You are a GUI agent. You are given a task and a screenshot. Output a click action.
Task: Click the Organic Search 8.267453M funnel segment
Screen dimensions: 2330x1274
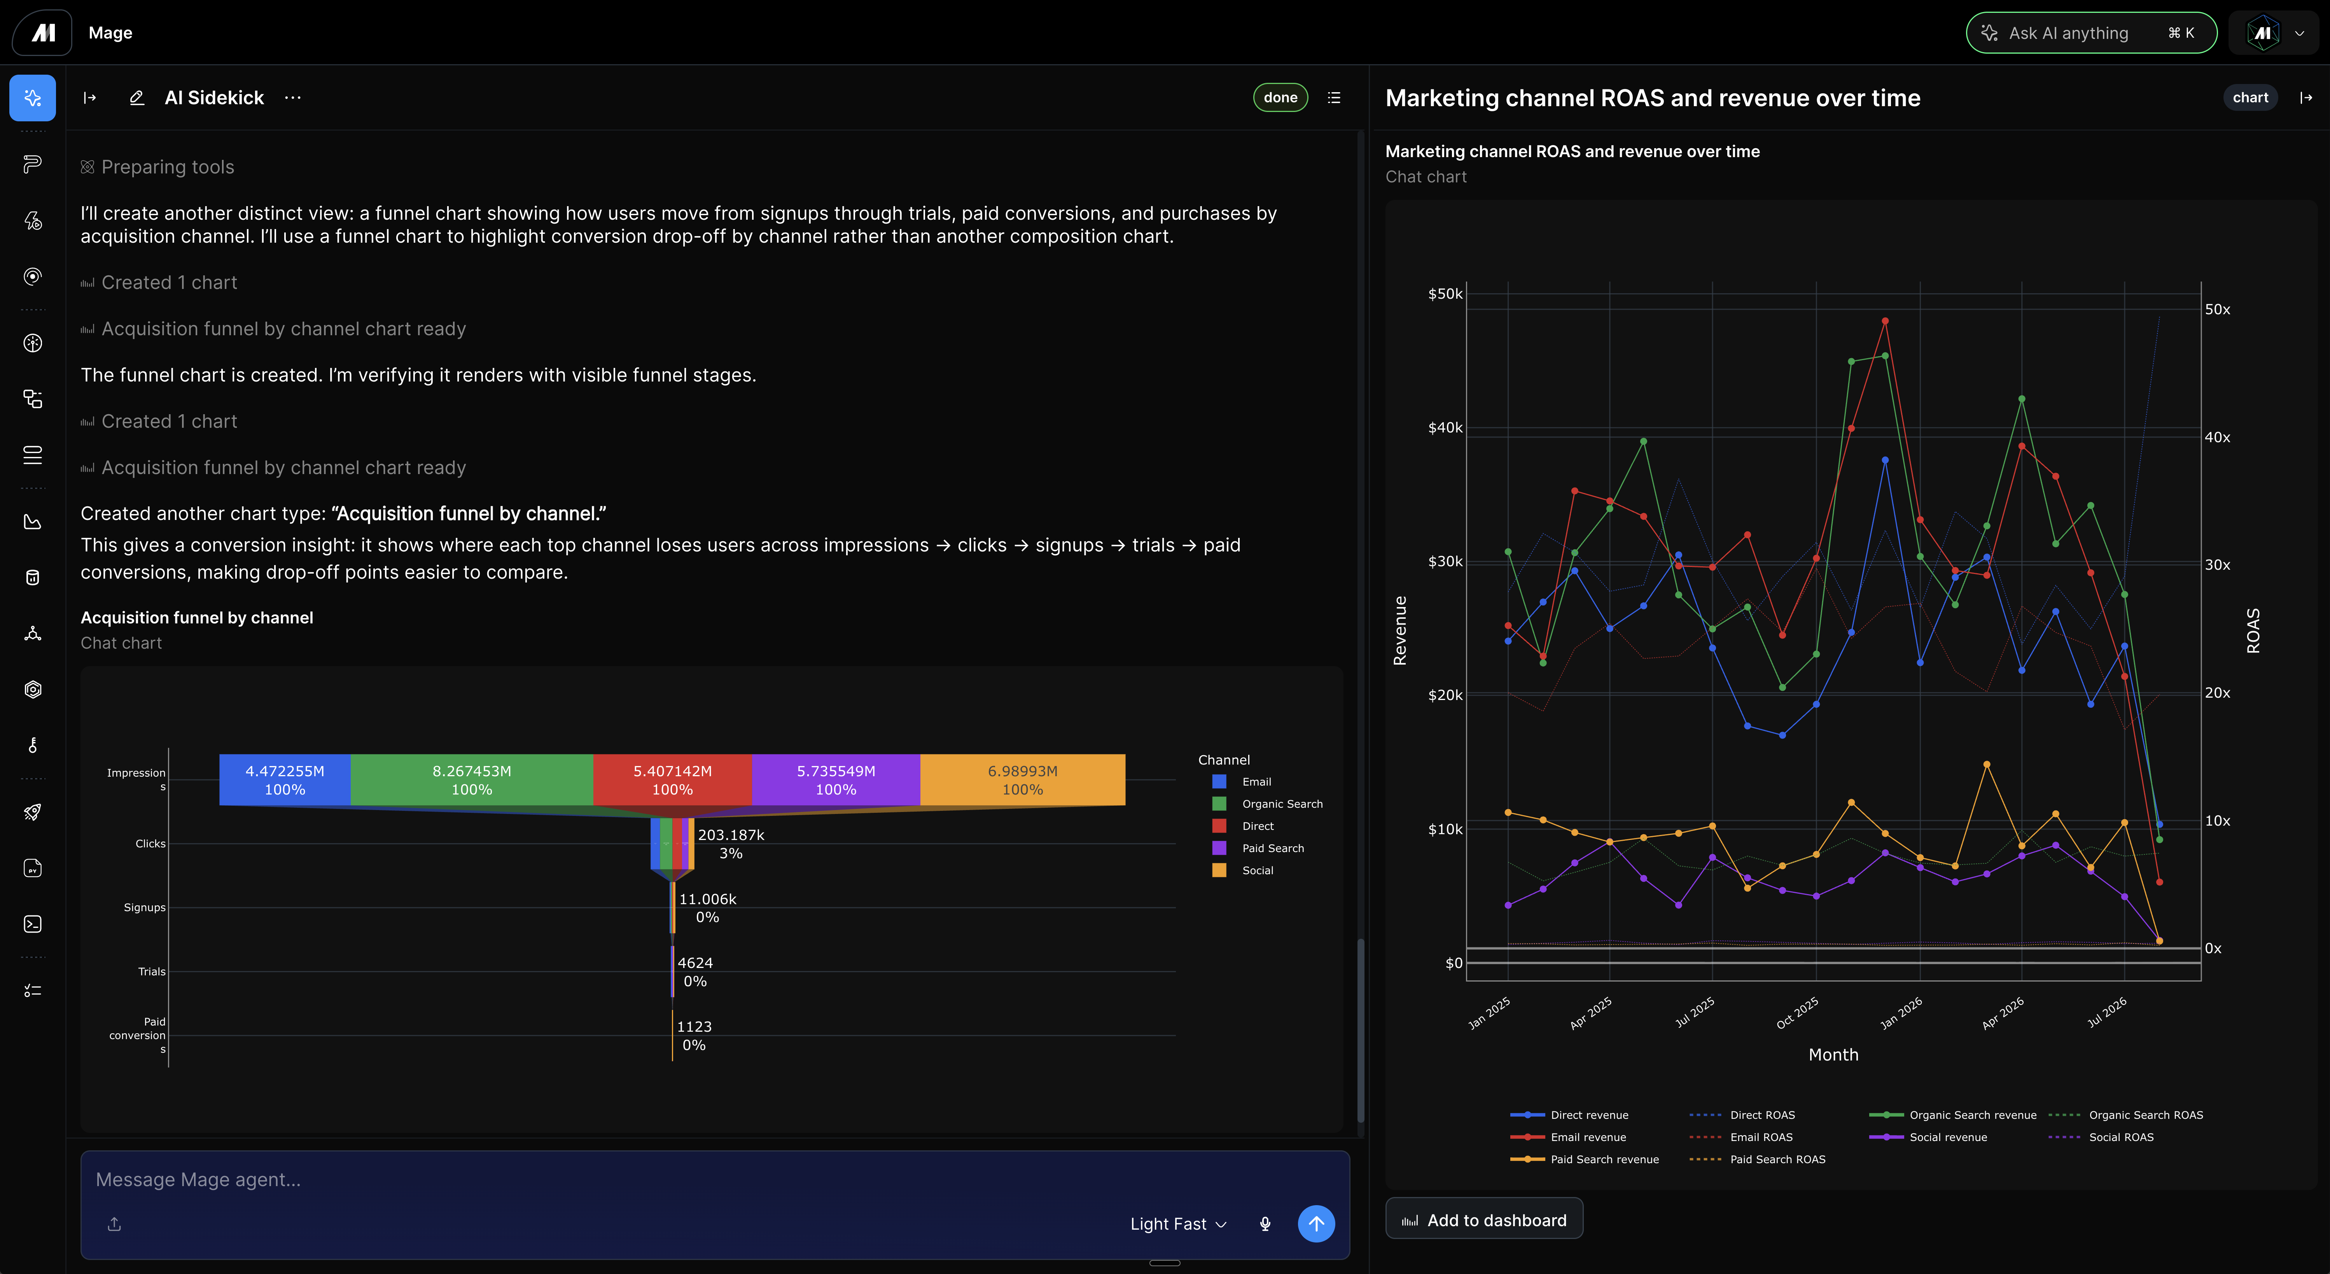(x=471, y=780)
